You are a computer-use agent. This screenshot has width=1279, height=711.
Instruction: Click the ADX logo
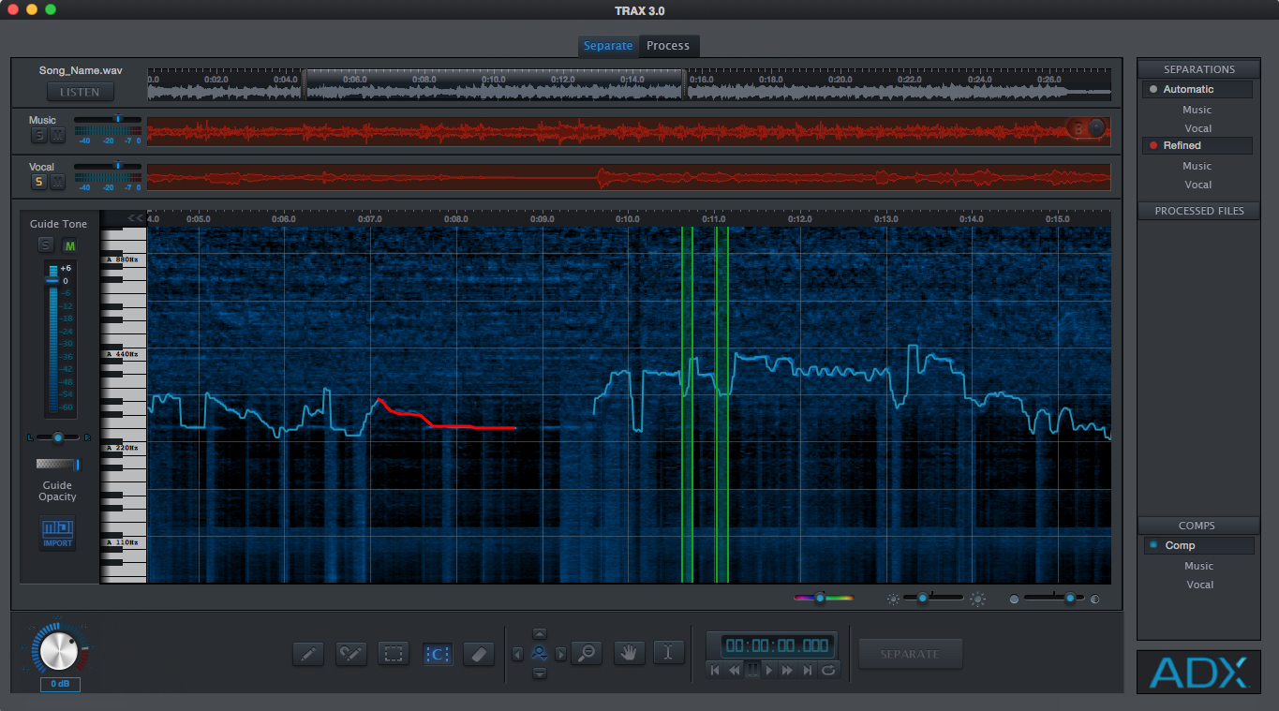[1198, 672]
